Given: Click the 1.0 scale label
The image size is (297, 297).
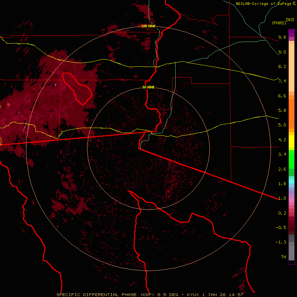Looking at the screenshot, I should click(x=282, y=198).
